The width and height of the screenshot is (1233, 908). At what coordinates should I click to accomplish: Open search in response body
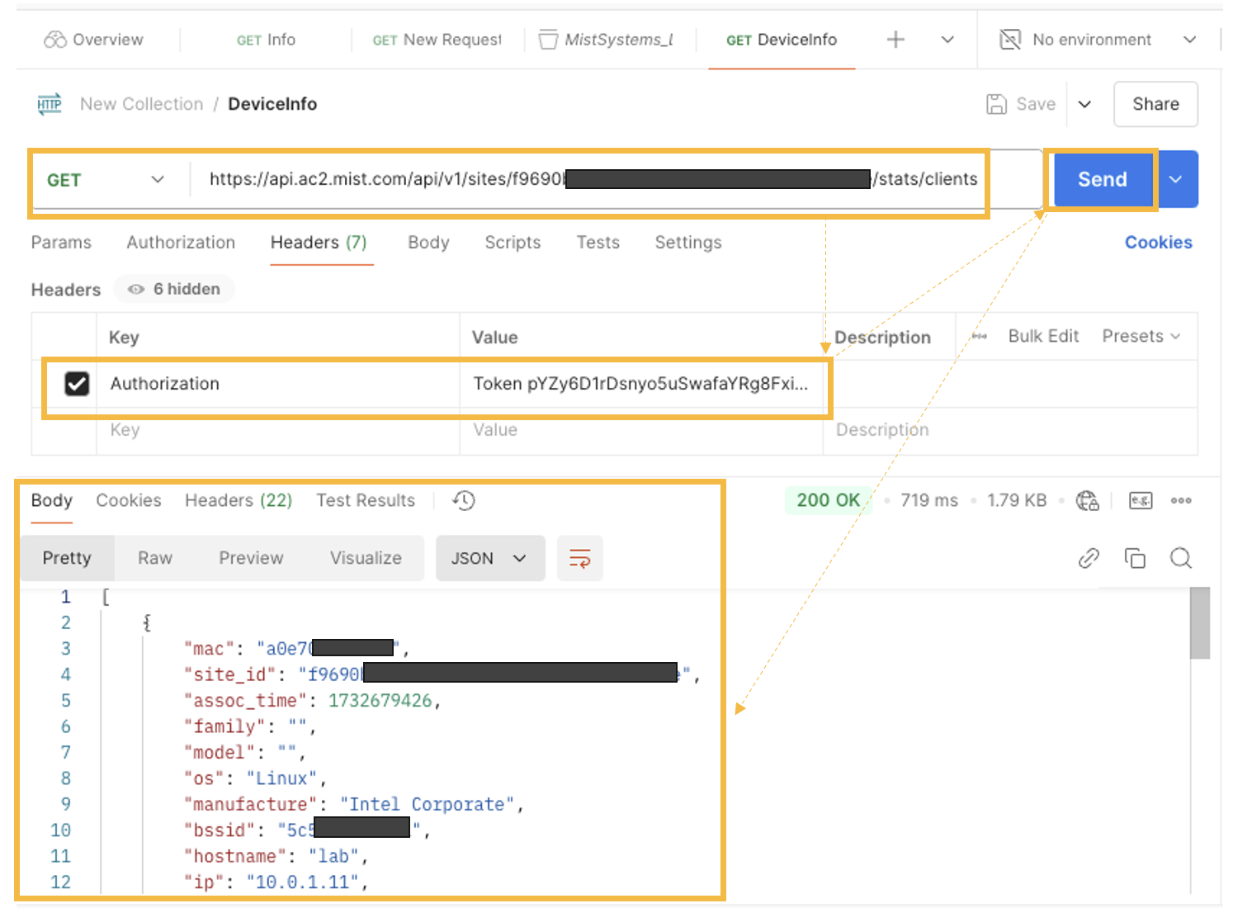click(x=1181, y=559)
